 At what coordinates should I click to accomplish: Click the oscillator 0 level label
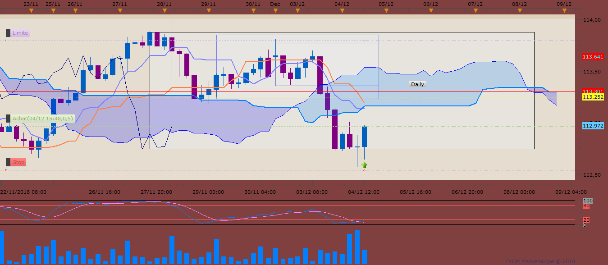[x=585, y=224]
